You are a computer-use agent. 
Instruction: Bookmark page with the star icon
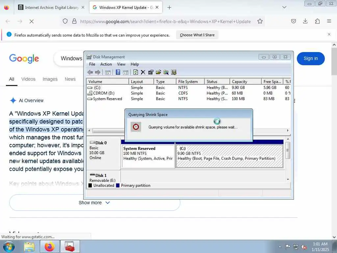point(260,21)
